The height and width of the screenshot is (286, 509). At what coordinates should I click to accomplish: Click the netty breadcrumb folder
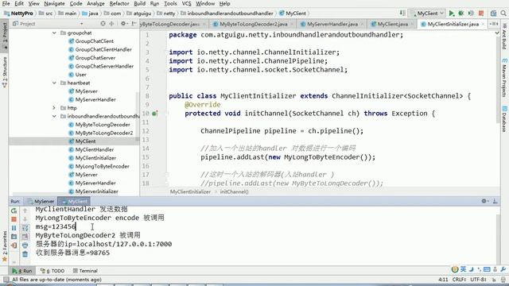tap(166, 14)
